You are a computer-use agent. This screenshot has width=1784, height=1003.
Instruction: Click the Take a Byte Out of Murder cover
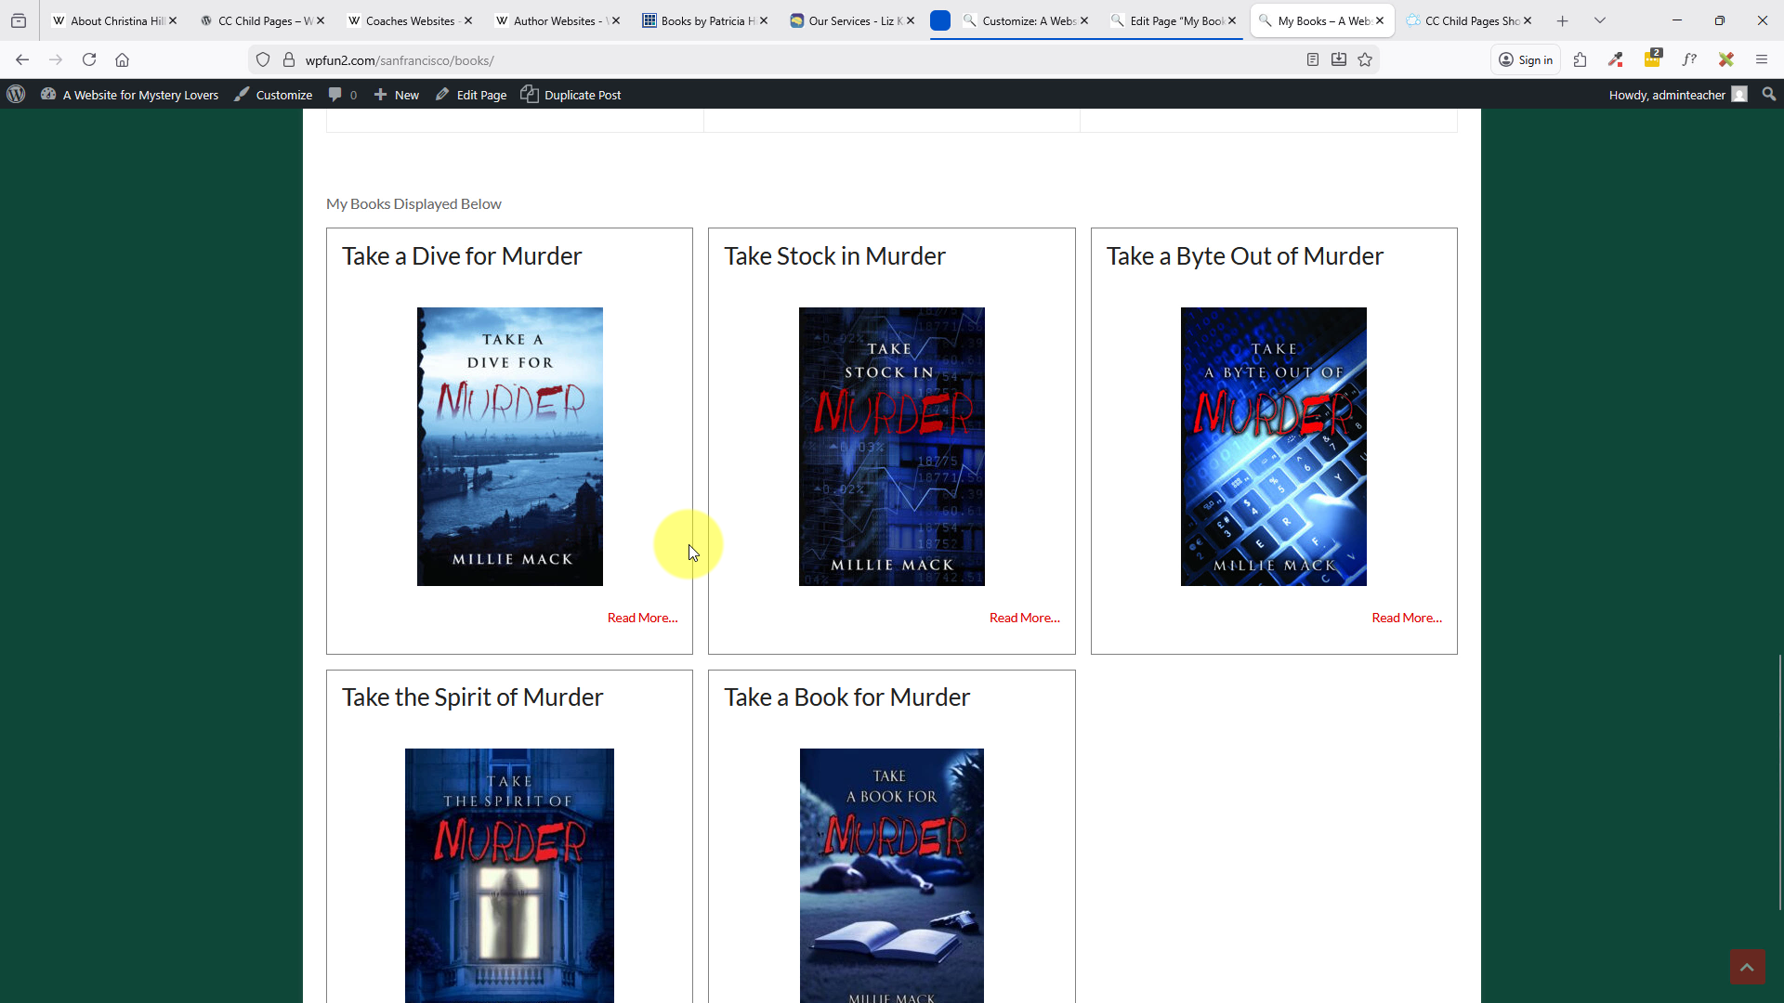coord(1273,447)
